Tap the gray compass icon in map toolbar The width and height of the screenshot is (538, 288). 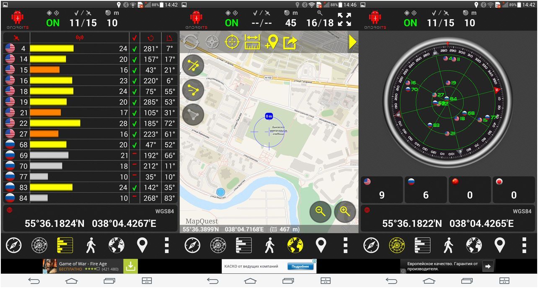pos(212,42)
